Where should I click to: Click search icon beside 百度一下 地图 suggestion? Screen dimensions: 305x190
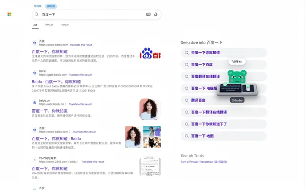coord(186,136)
